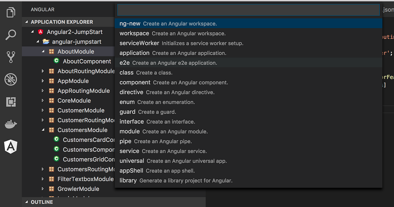Select the Search icon in the activity bar

click(11, 34)
